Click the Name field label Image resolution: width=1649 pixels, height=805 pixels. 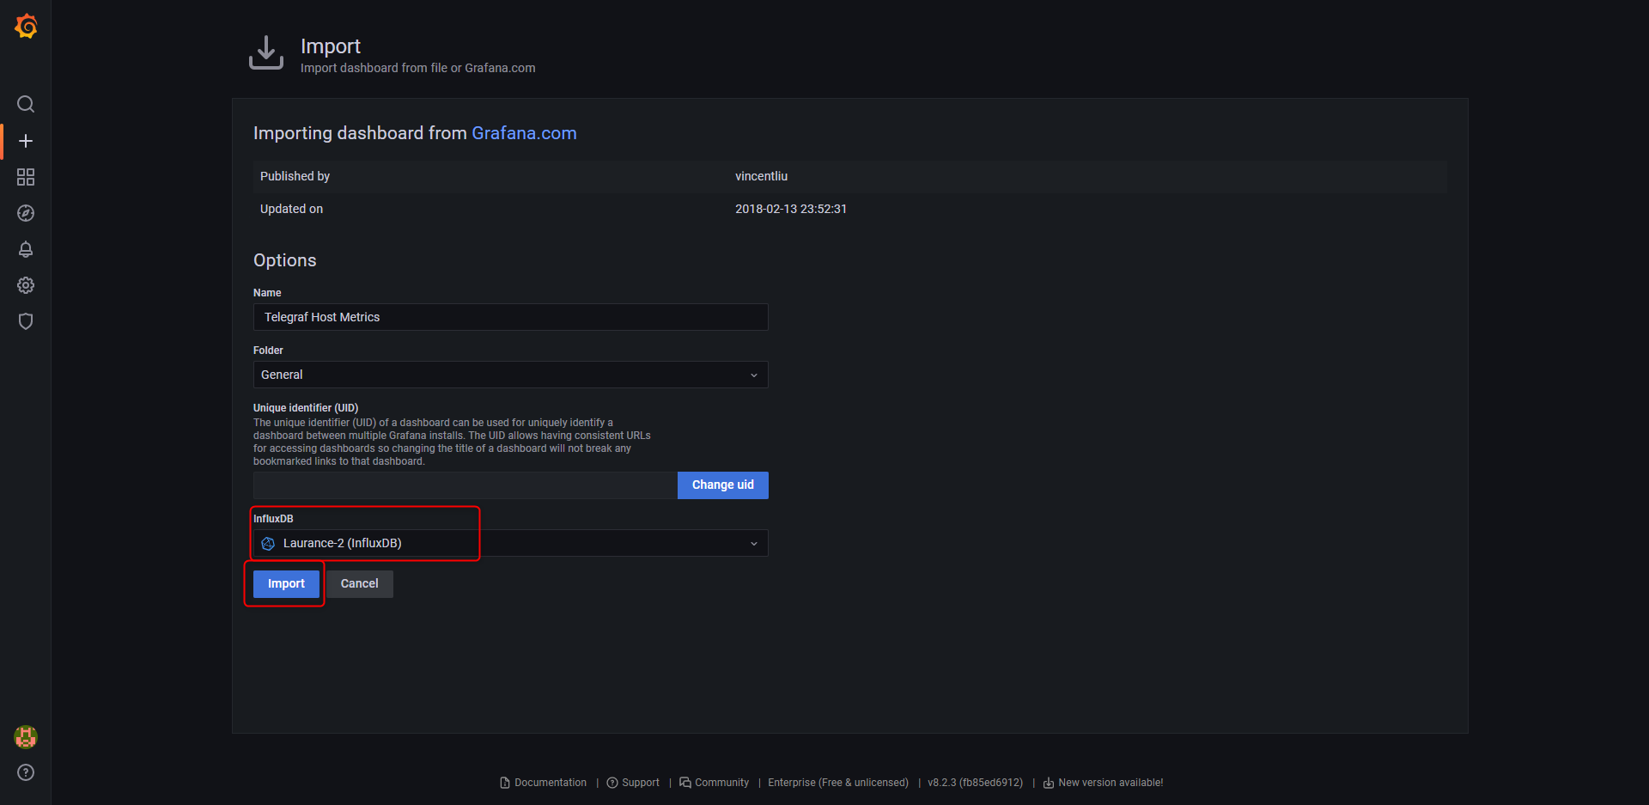click(267, 293)
